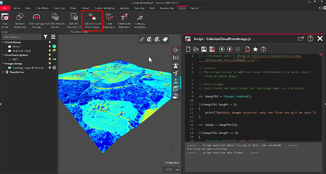Create a new script file
The height and width of the screenshot is (174, 326).
[188, 49]
